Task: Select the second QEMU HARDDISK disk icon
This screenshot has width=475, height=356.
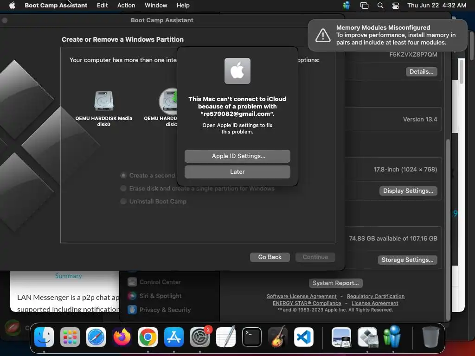Action: point(168,101)
